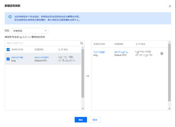
Task: Click the right list scrollbar down arrow
Action: click(x=169, y=109)
